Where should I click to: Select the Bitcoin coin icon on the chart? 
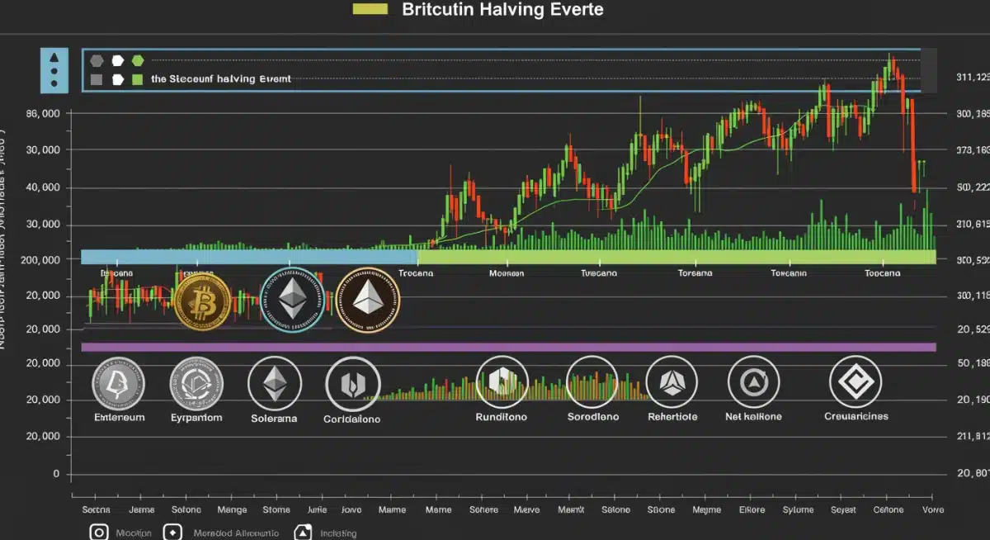point(200,303)
